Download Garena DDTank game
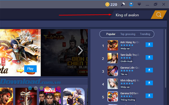This screenshot has height=105, width=169. tap(149, 96)
